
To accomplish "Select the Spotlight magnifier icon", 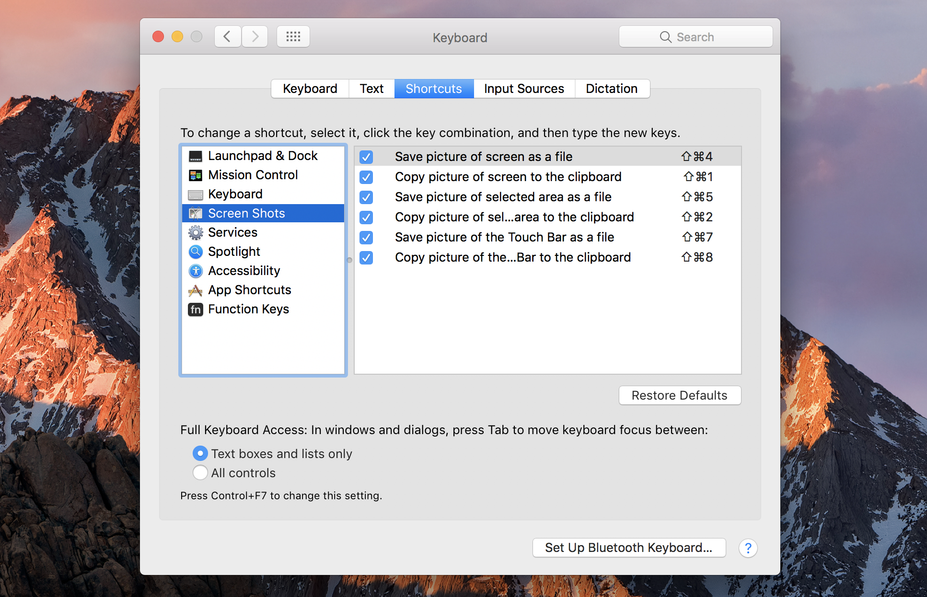I will 195,251.
